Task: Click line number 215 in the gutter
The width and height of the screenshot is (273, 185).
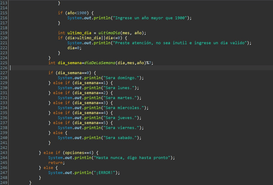Action: [4, 13]
